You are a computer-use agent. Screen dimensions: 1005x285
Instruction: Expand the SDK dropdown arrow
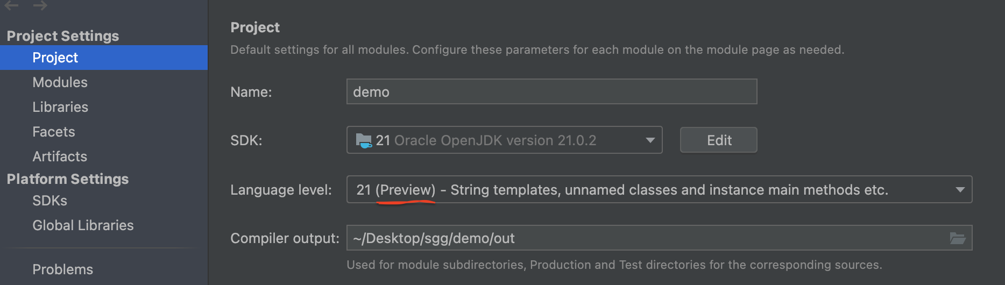(650, 140)
